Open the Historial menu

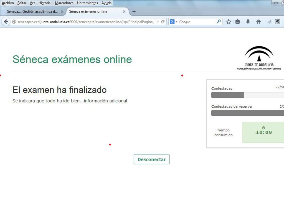click(45, 3)
